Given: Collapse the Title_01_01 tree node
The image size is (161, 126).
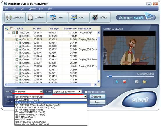Looking at the screenshot, I should [9, 33].
